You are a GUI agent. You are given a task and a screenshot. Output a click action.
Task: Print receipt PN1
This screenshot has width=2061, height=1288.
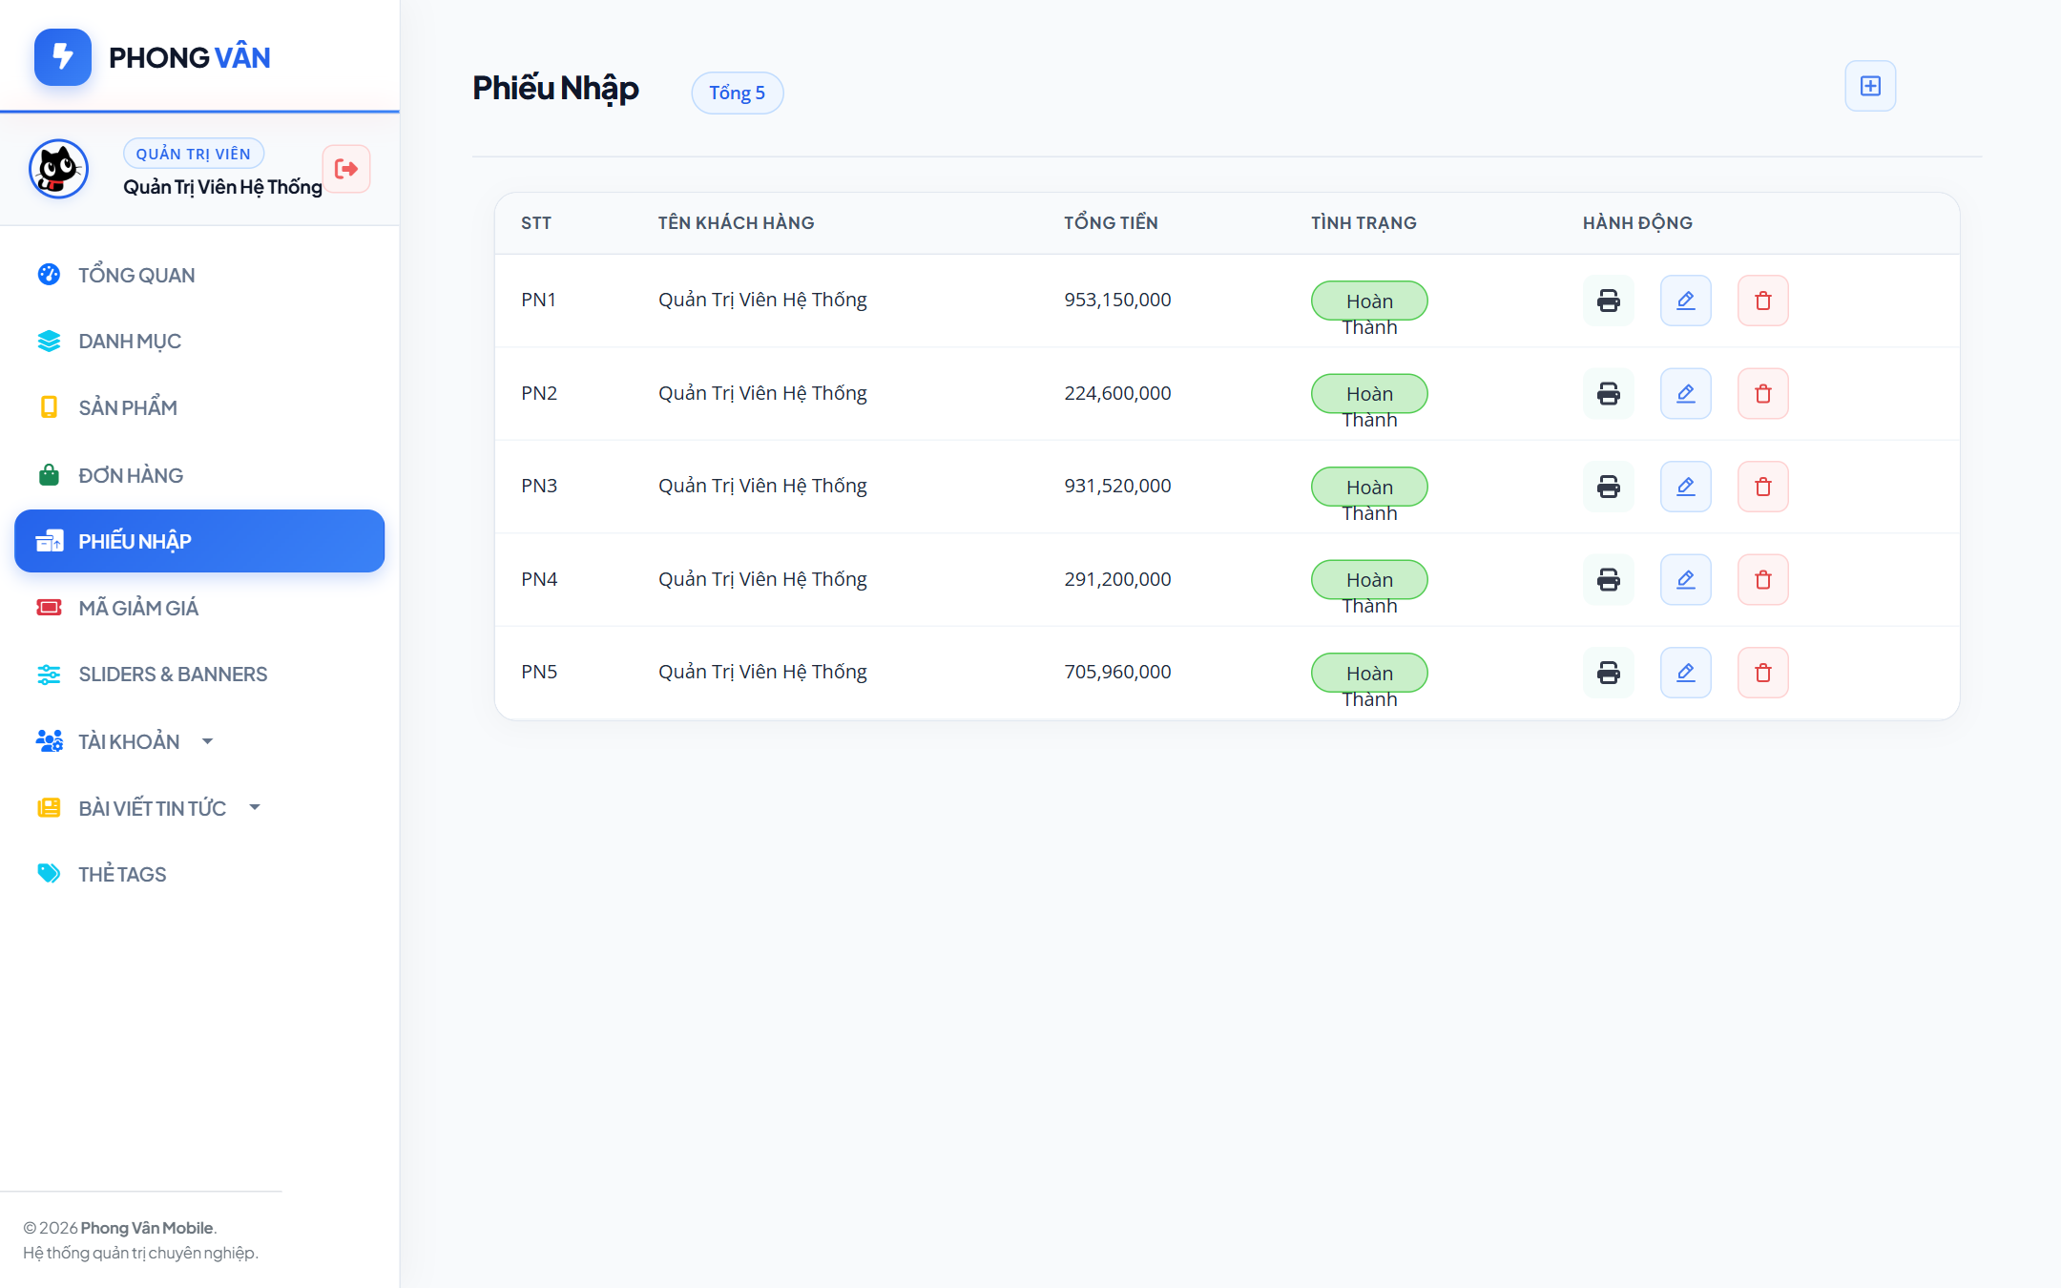(x=1609, y=301)
